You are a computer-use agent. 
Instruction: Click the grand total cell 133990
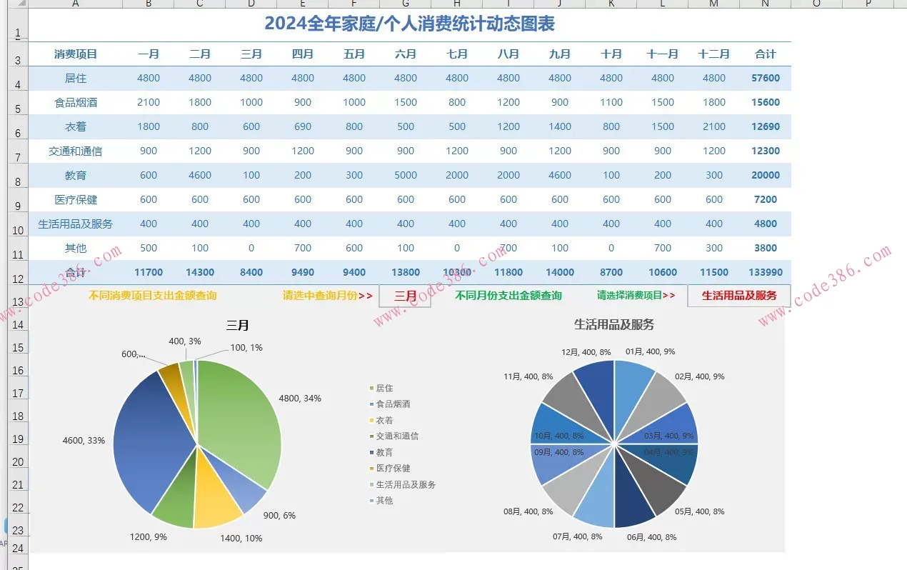pos(766,273)
